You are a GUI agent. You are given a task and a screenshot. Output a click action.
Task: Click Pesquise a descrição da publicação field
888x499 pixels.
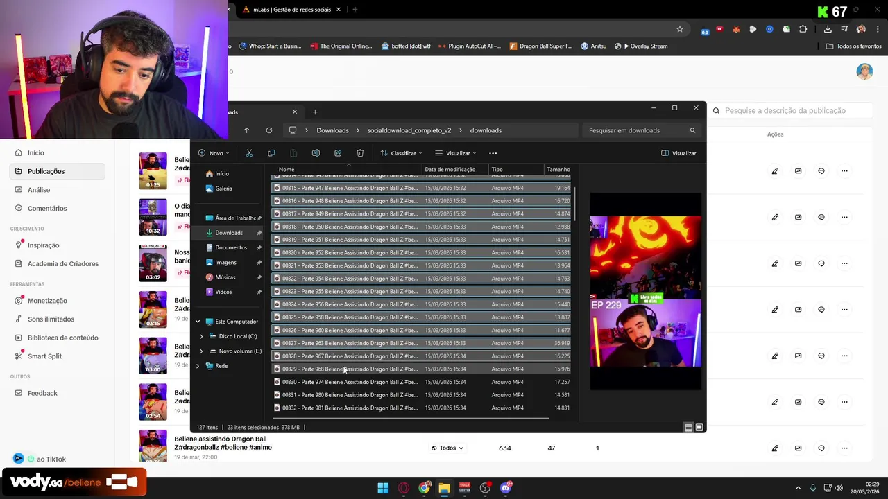tap(791, 111)
